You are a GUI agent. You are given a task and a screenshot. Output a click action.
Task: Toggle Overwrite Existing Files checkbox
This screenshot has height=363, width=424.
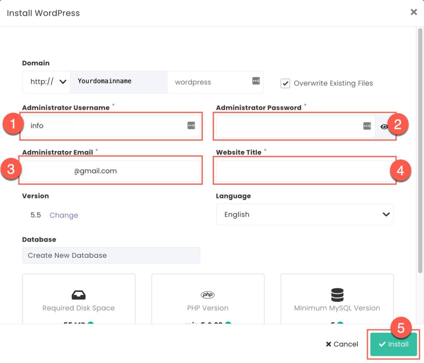(285, 83)
